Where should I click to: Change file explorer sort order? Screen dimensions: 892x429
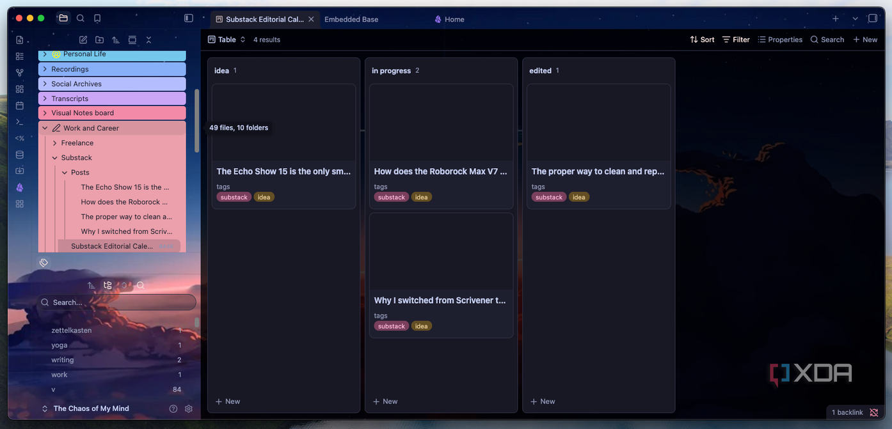click(116, 40)
